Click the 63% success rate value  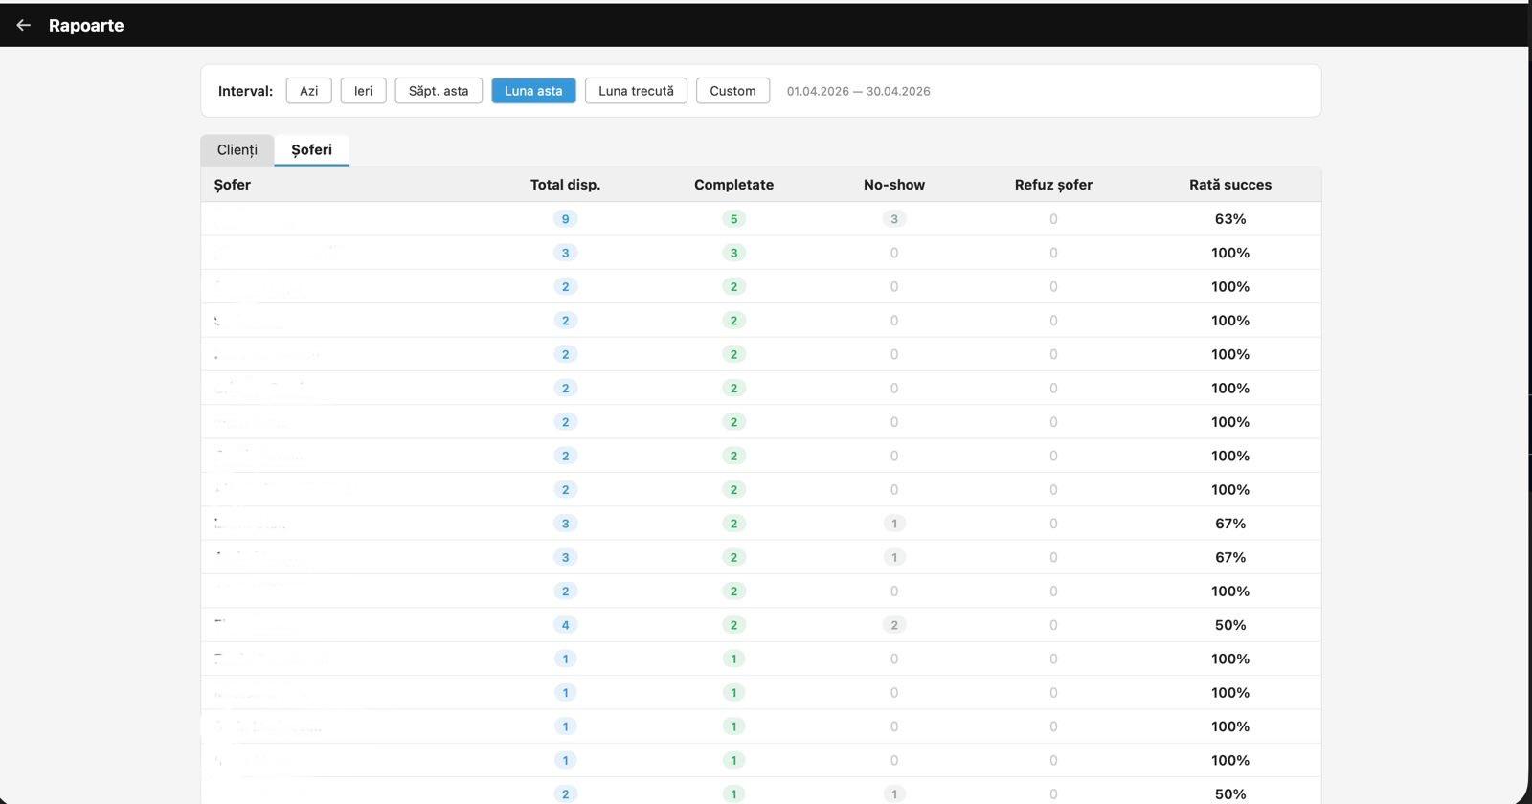click(x=1230, y=219)
